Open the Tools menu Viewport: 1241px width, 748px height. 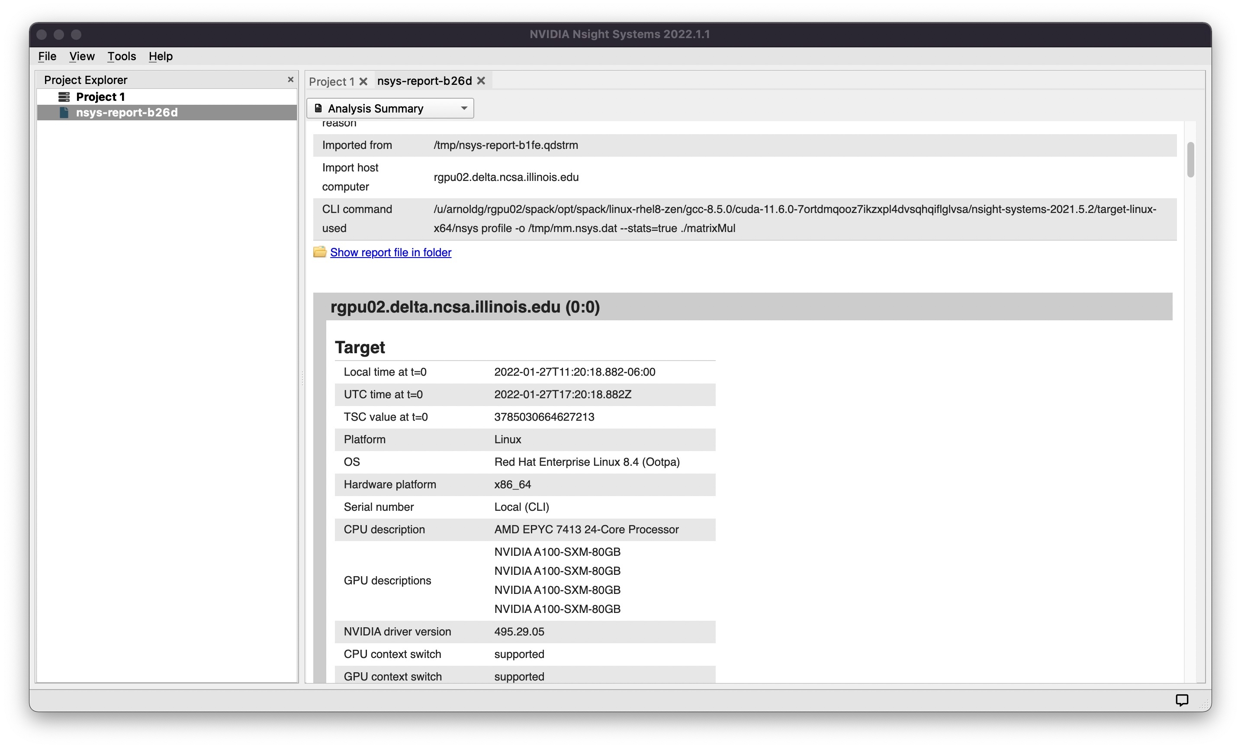click(122, 56)
